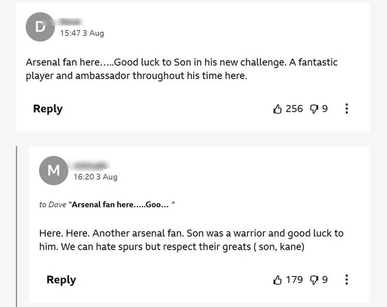Image resolution: width=387 pixels, height=307 pixels.
Task: Click the grey 'M' avatar icon
Action: tap(54, 171)
